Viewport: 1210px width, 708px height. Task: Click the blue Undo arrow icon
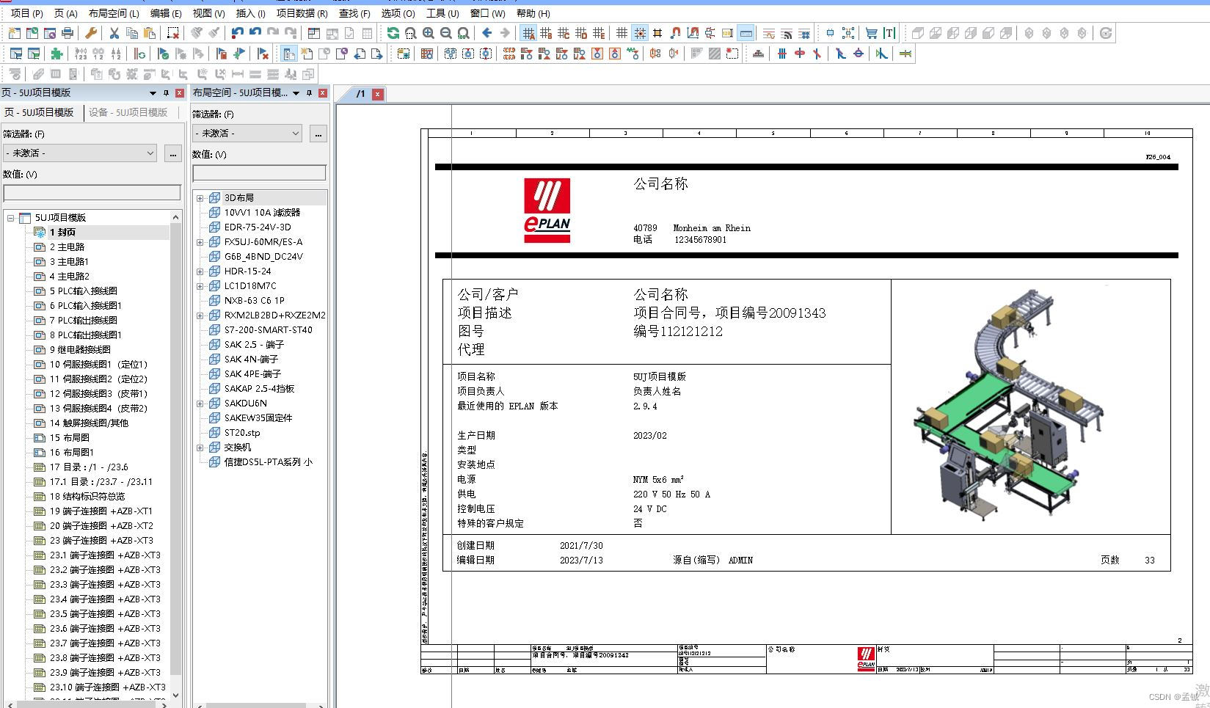[x=255, y=33]
